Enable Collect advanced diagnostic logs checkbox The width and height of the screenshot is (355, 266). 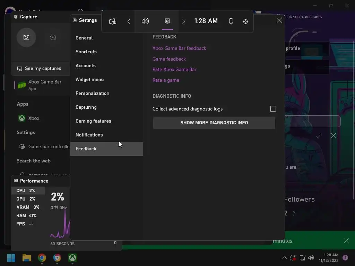pos(273,109)
